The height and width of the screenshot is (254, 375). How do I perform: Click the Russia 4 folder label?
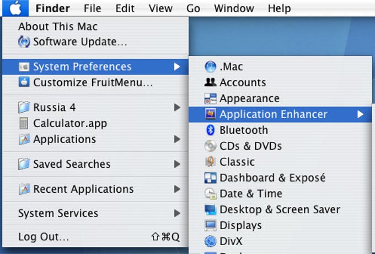[x=54, y=107]
